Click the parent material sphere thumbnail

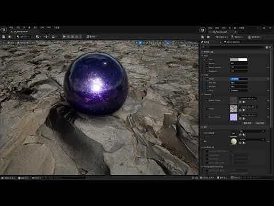pyautogui.click(x=233, y=141)
